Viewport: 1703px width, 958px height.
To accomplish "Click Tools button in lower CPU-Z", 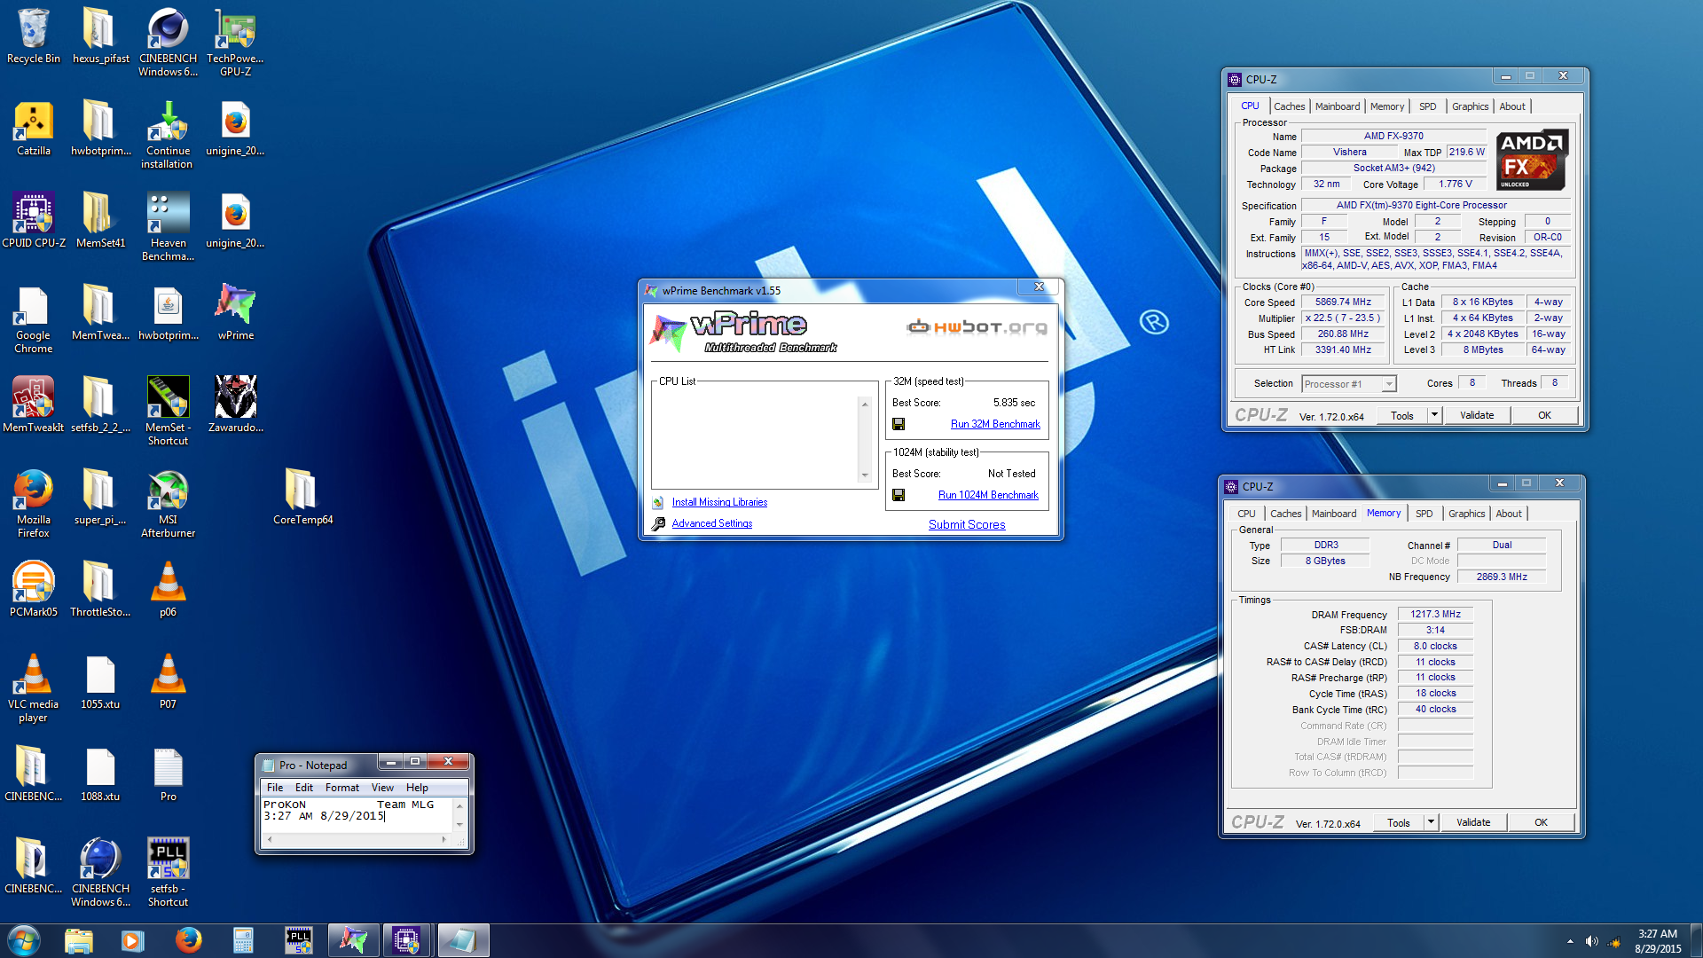I will [x=1398, y=822].
